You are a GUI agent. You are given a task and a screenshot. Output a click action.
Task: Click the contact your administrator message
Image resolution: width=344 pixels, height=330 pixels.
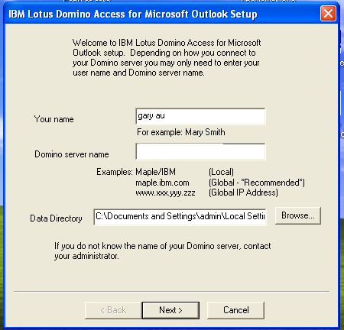(163, 251)
